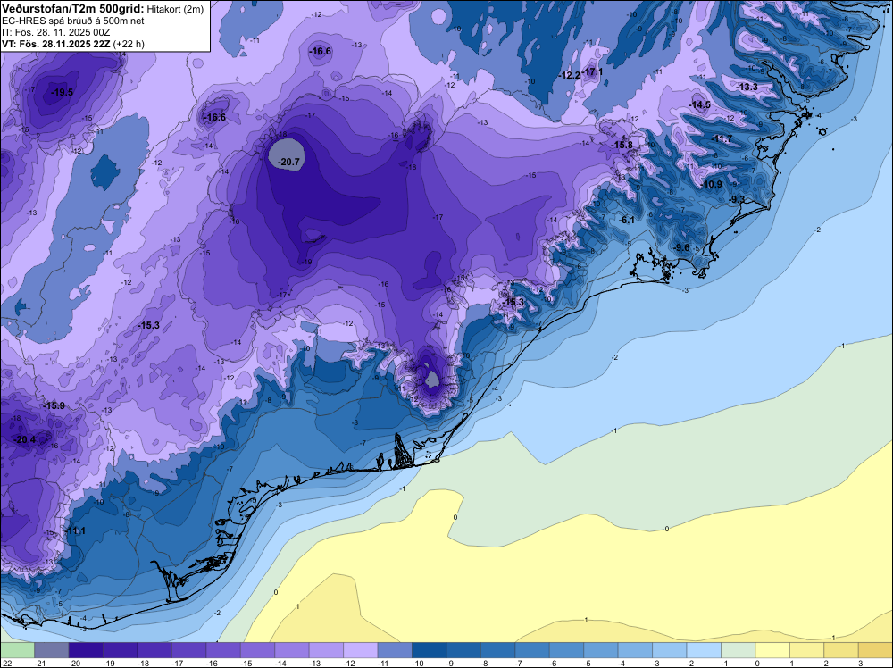Select the -12.2 temperature value

pos(569,75)
